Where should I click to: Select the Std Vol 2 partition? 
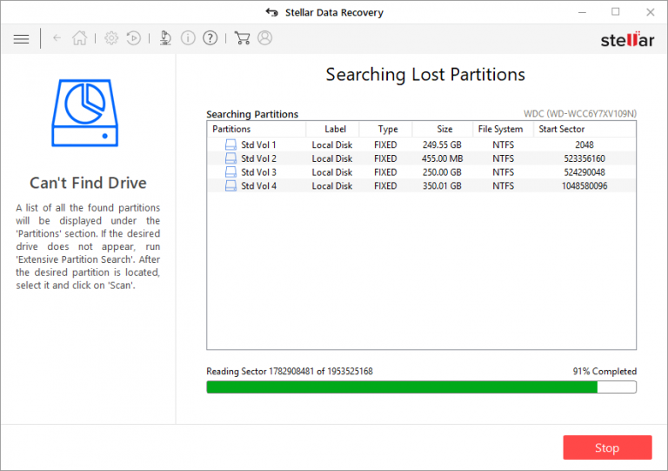(x=421, y=158)
